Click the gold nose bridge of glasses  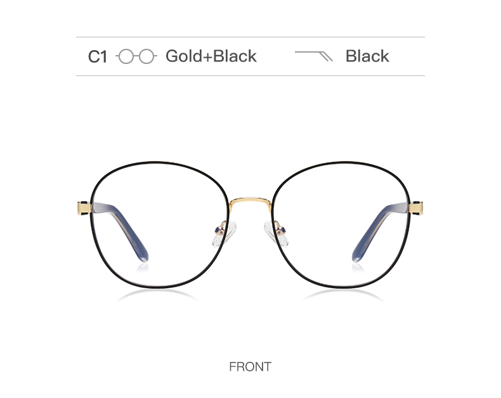[250, 201]
